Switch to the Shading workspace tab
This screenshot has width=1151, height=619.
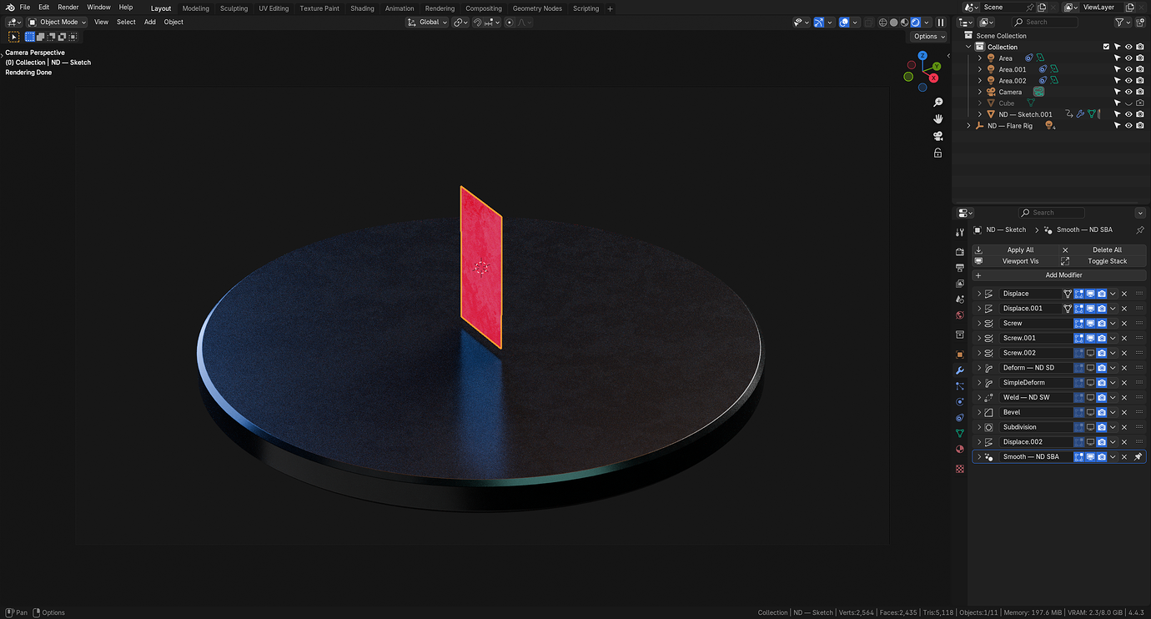pyautogui.click(x=362, y=8)
